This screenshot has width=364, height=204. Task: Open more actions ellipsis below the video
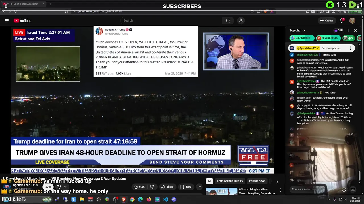(199, 187)
